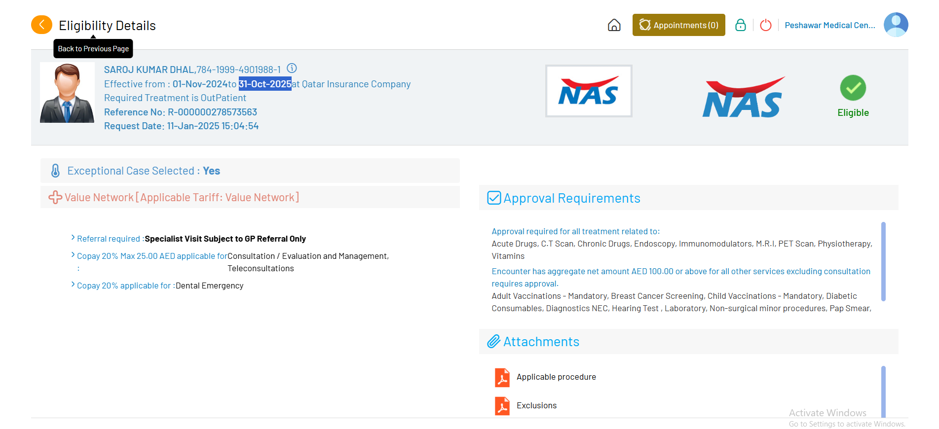Image resolution: width=939 pixels, height=429 pixels.
Task: Click the info icon beside member ID
Action: point(292,69)
